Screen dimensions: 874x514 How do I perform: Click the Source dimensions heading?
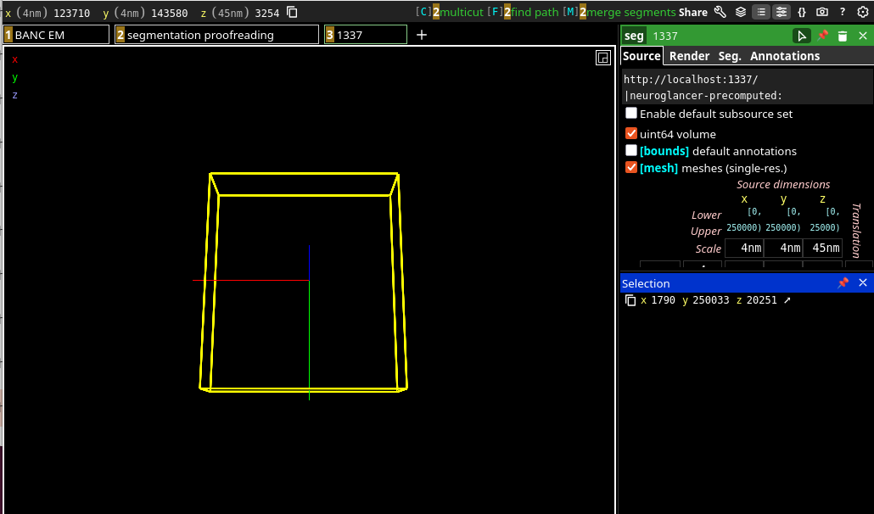(x=783, y=184)
